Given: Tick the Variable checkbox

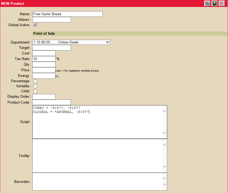Looking at the screenshot, I should [x=35, y=86].
